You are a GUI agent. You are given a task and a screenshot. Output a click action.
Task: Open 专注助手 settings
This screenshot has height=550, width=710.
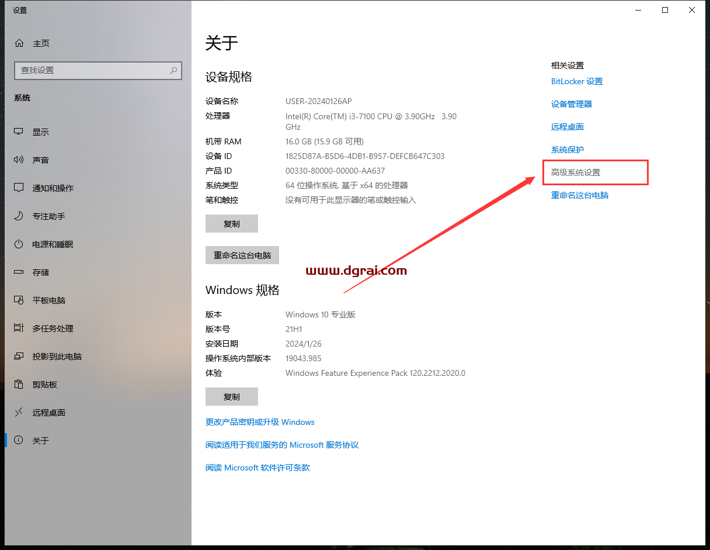pos(98,216)
